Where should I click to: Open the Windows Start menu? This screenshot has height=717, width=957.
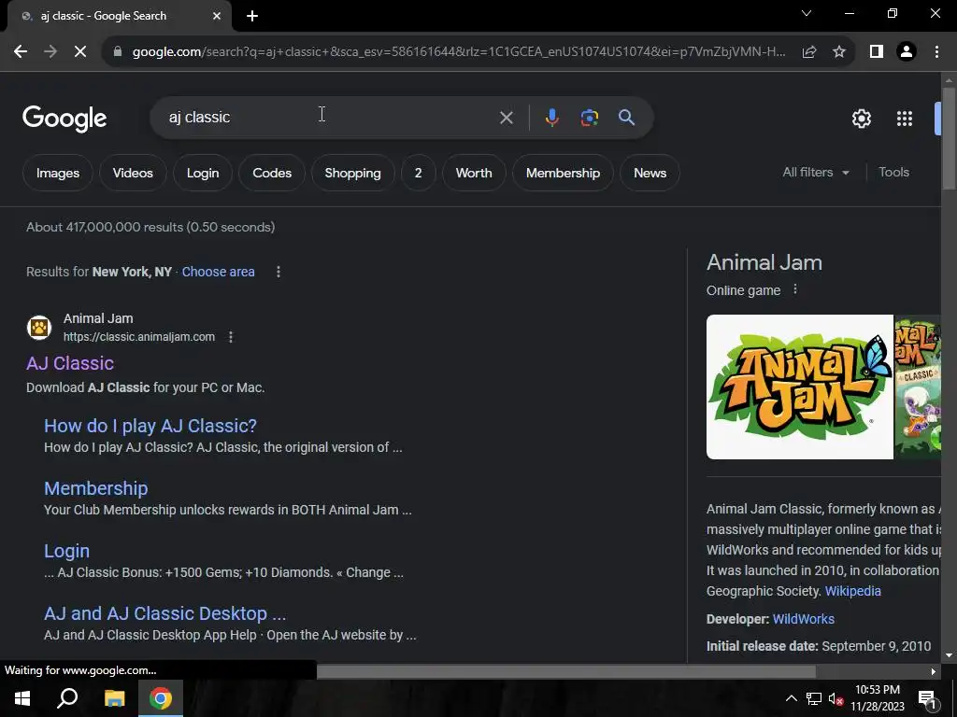22,698
